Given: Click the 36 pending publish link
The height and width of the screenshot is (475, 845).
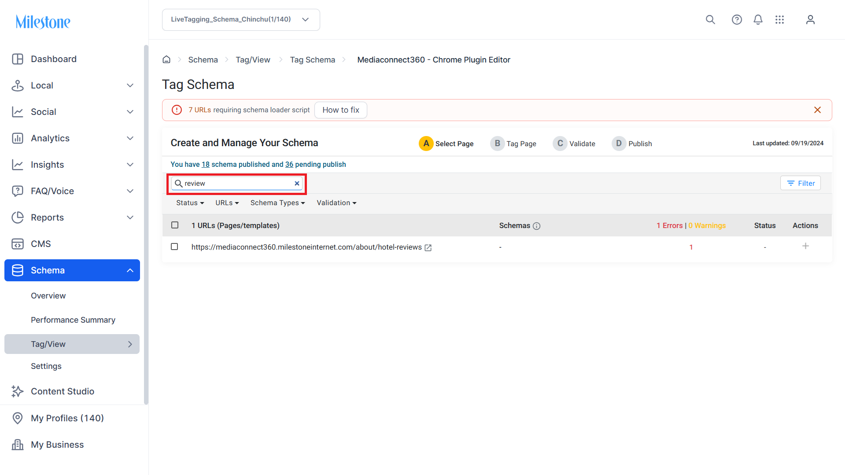Looking at the screenshot, I should click(x=289, y=165).
